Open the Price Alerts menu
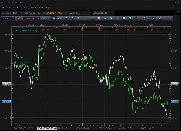Image resolution: width=181 pixels, height=131 pixels. coord(37,7)
